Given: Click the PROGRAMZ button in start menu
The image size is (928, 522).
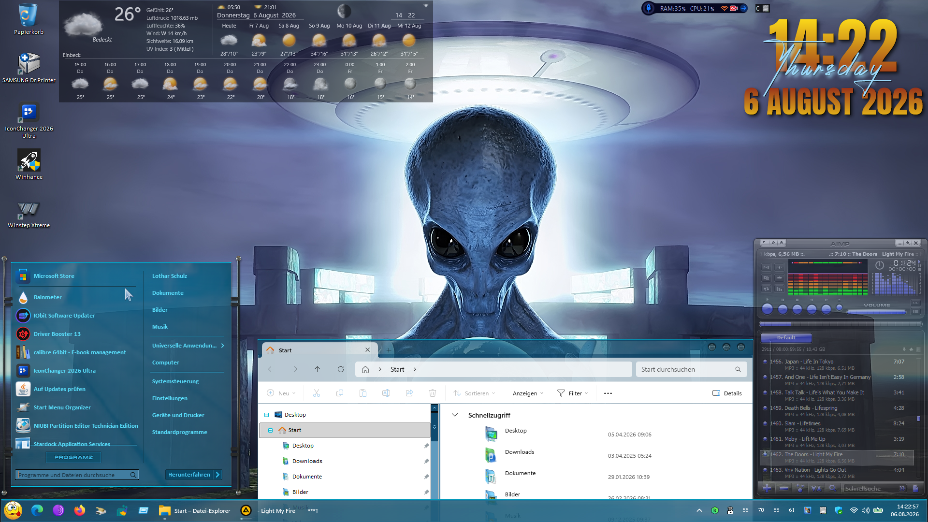Looking at the screenshot, I should pos(73,457).
